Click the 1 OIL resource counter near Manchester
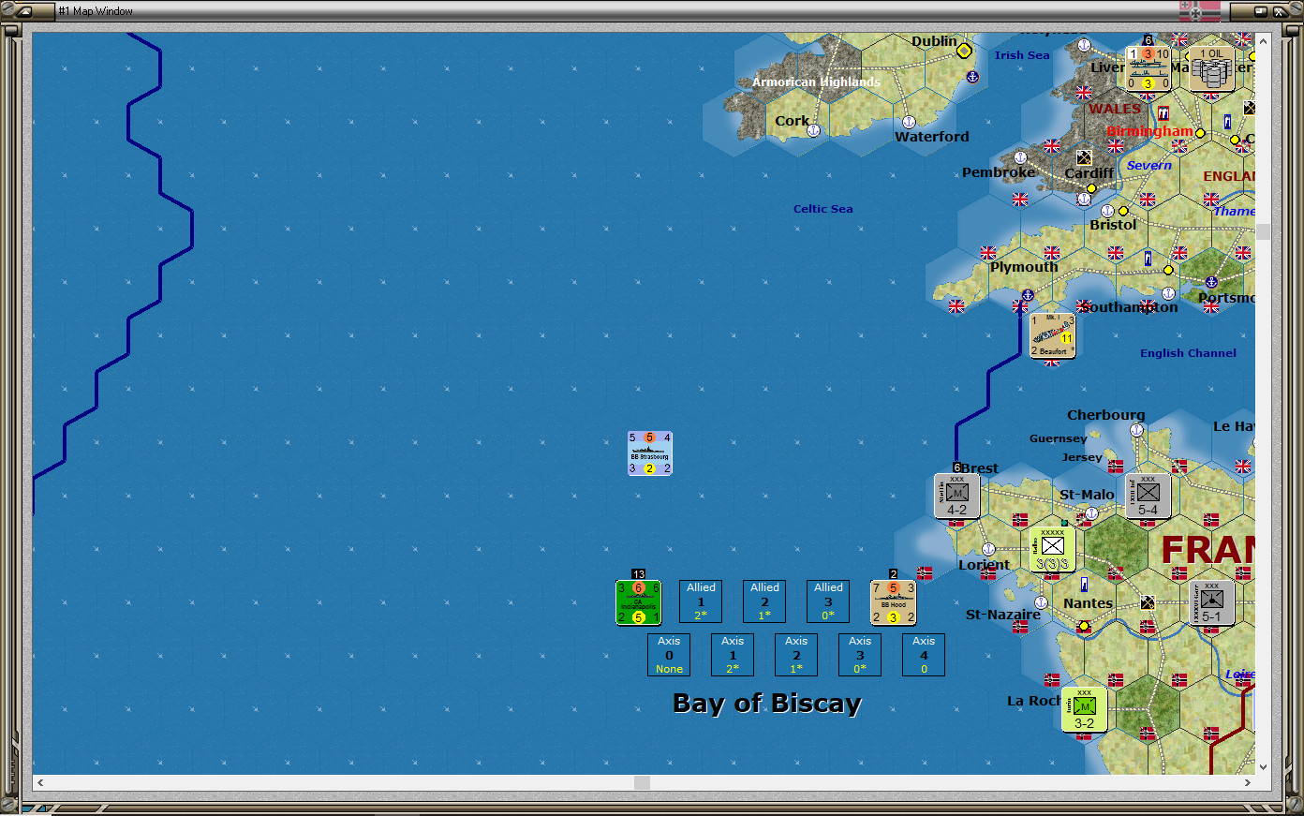Image resolution: width=1304 pixels, height=816 pixels. [1211, 68]
